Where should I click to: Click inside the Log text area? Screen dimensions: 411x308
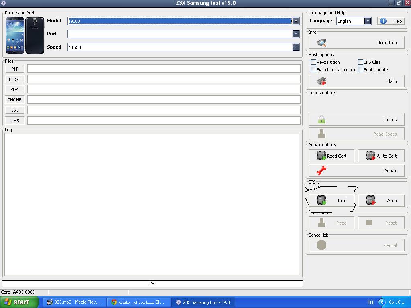pyautogui.click(x=152, y=204)
